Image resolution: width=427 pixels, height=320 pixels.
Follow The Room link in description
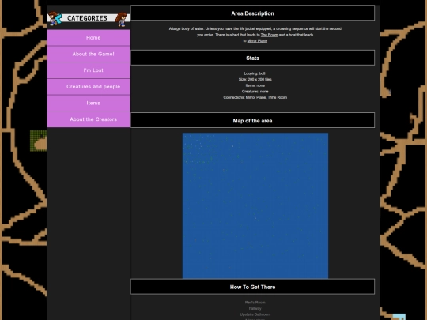[x=269, y=35]
